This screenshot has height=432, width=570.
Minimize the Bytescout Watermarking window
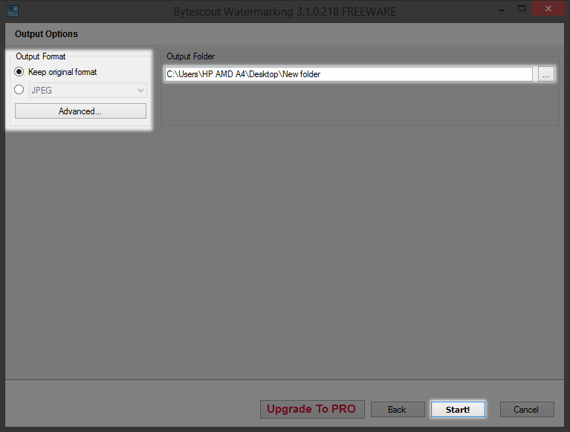pos(502,9)
